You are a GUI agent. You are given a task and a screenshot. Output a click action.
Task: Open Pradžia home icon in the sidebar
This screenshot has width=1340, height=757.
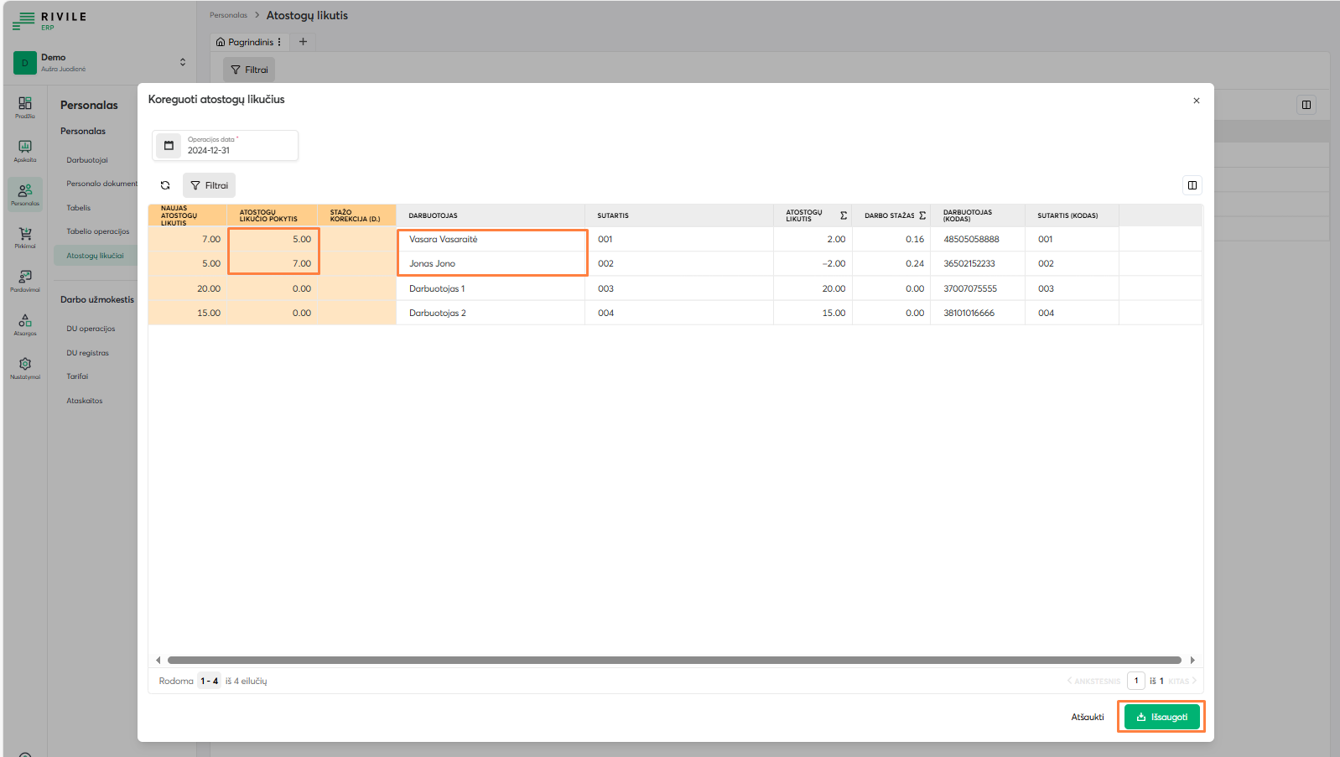[25, 106]
